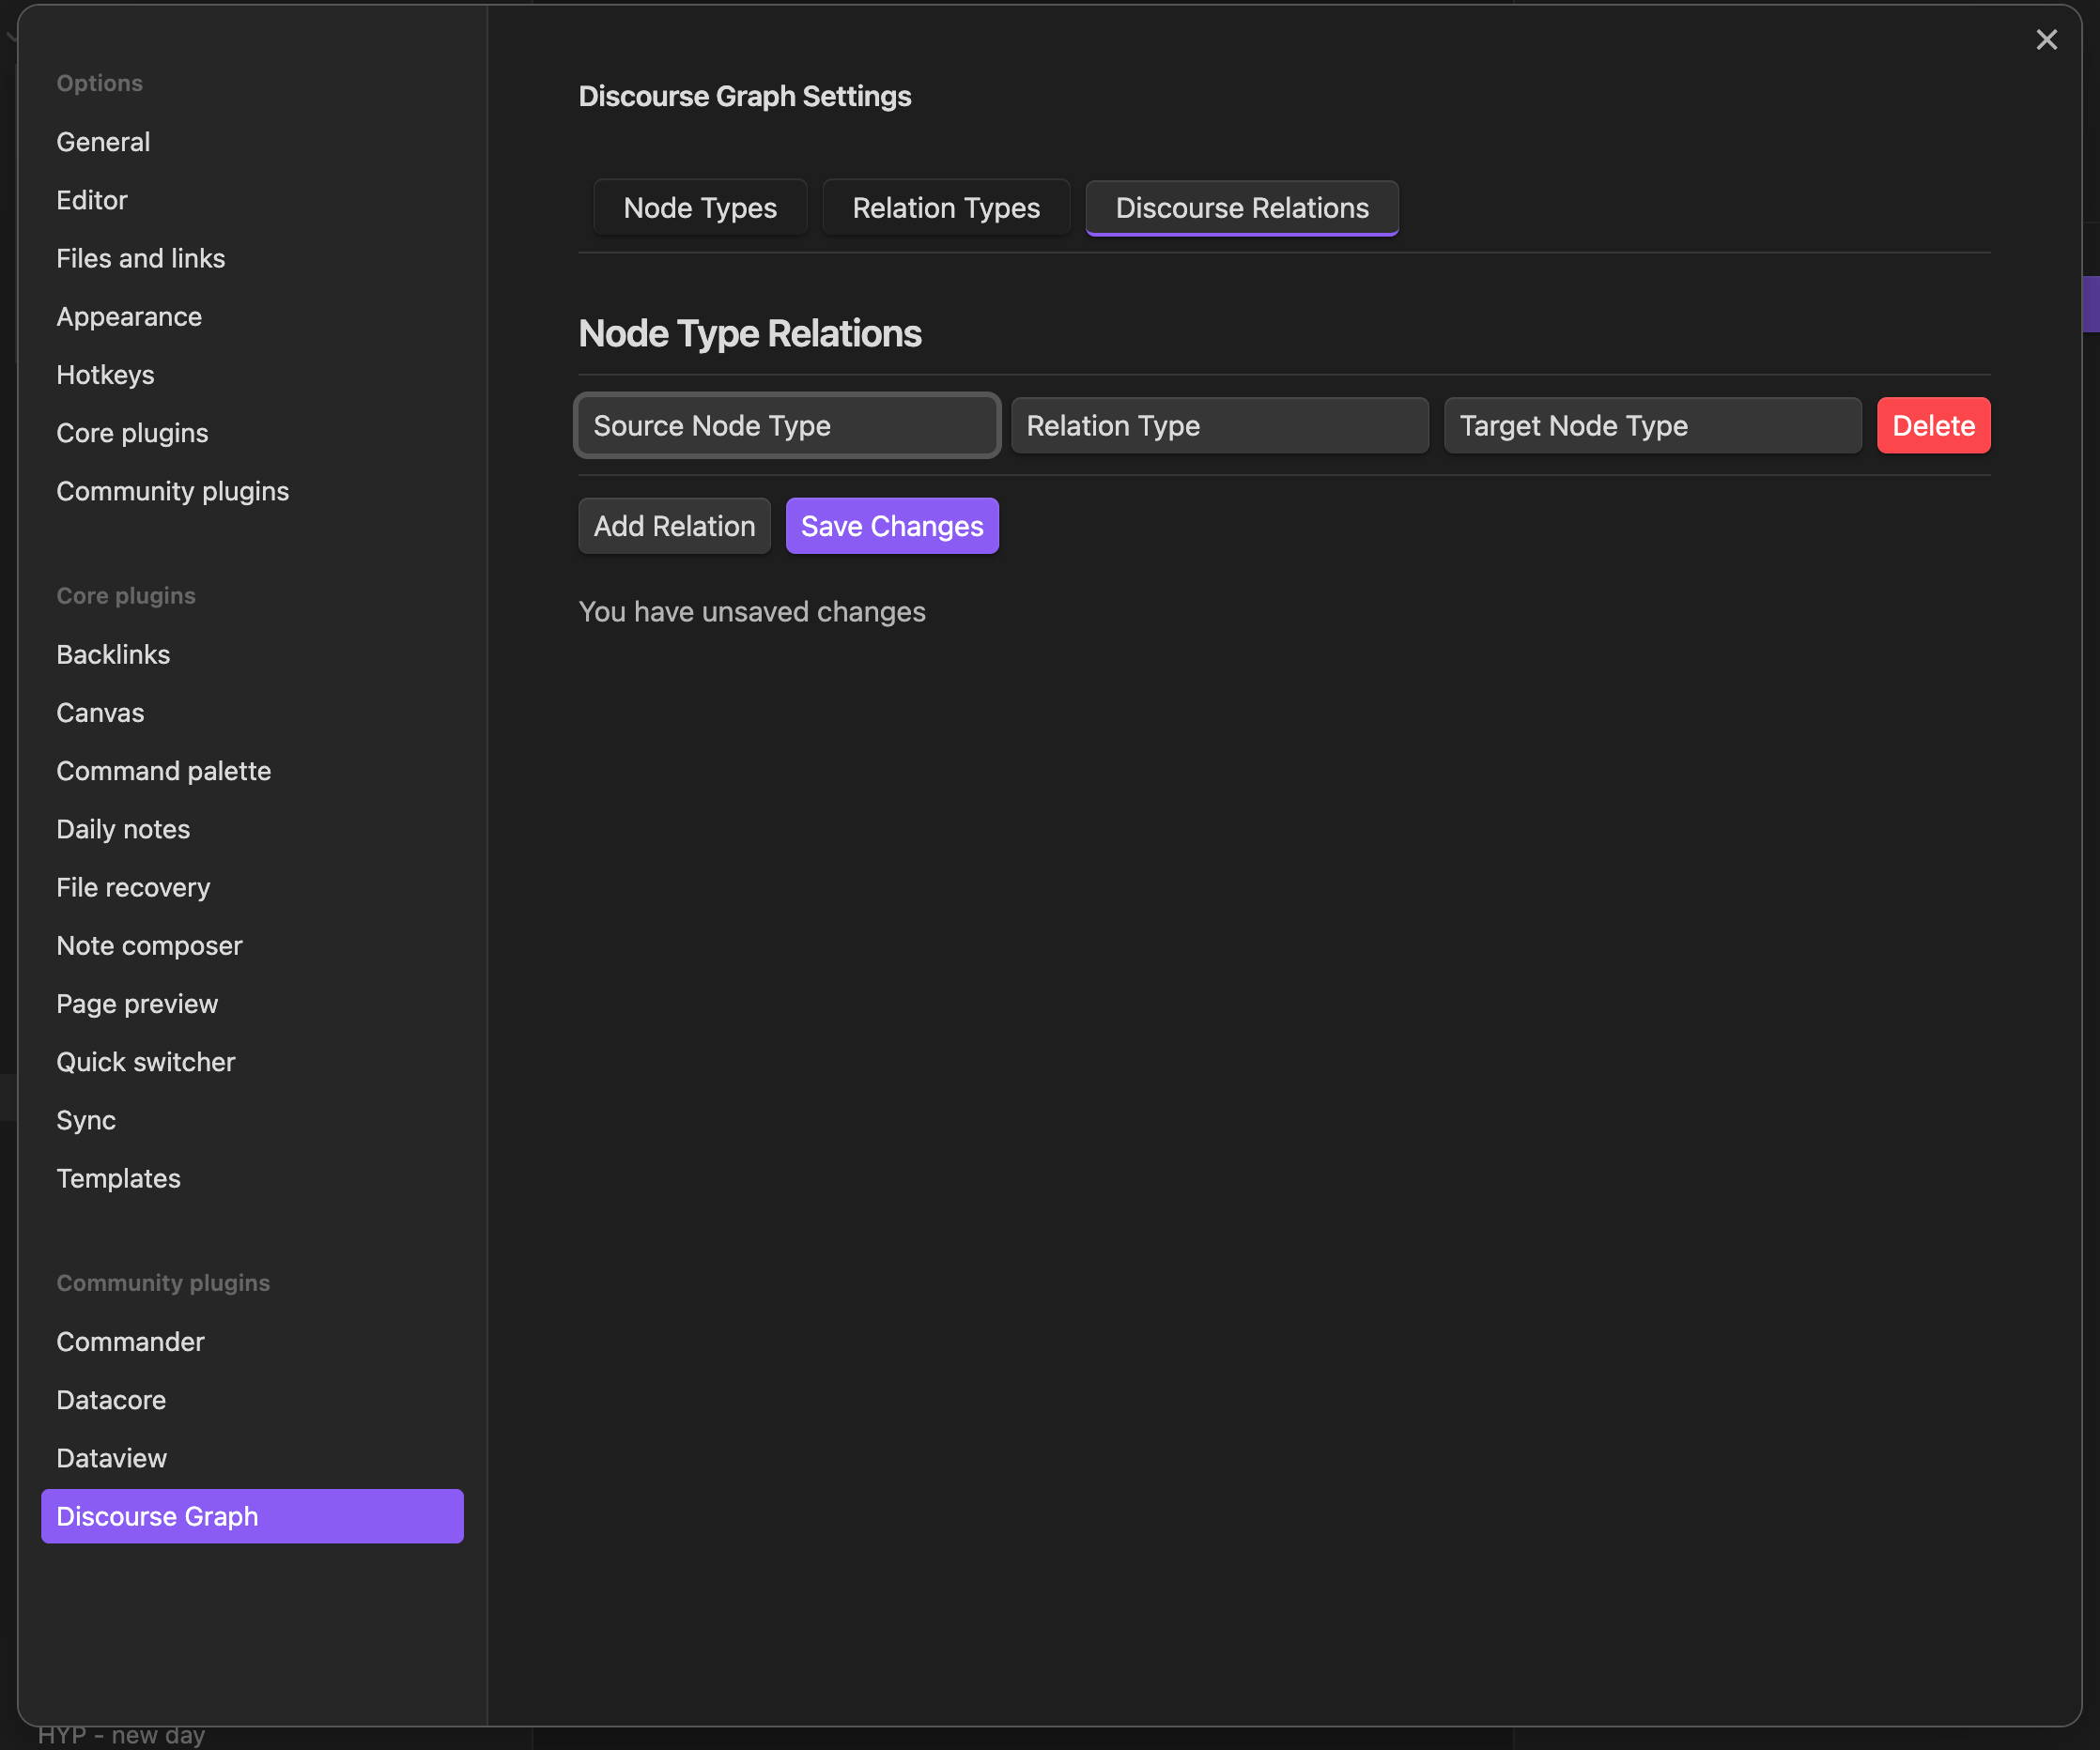The height and width of the screenshot is (1750, 2100).
Task: Open General settings in sidebar
Action: click(x=103, y=142)
